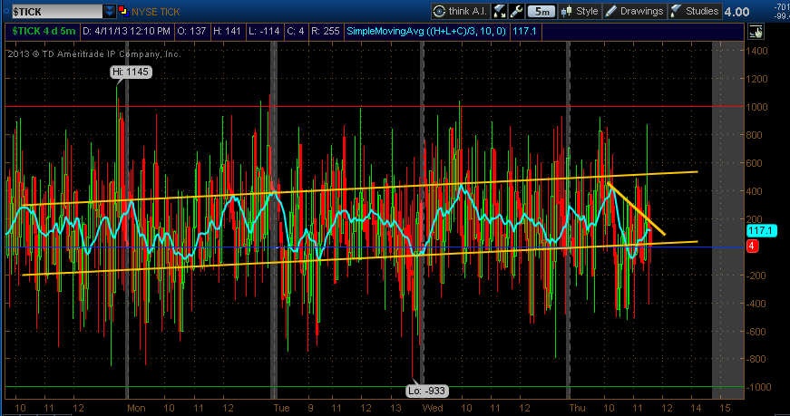
Task: Click the SimpleMovingAvg study label
Action: (426, 31)
